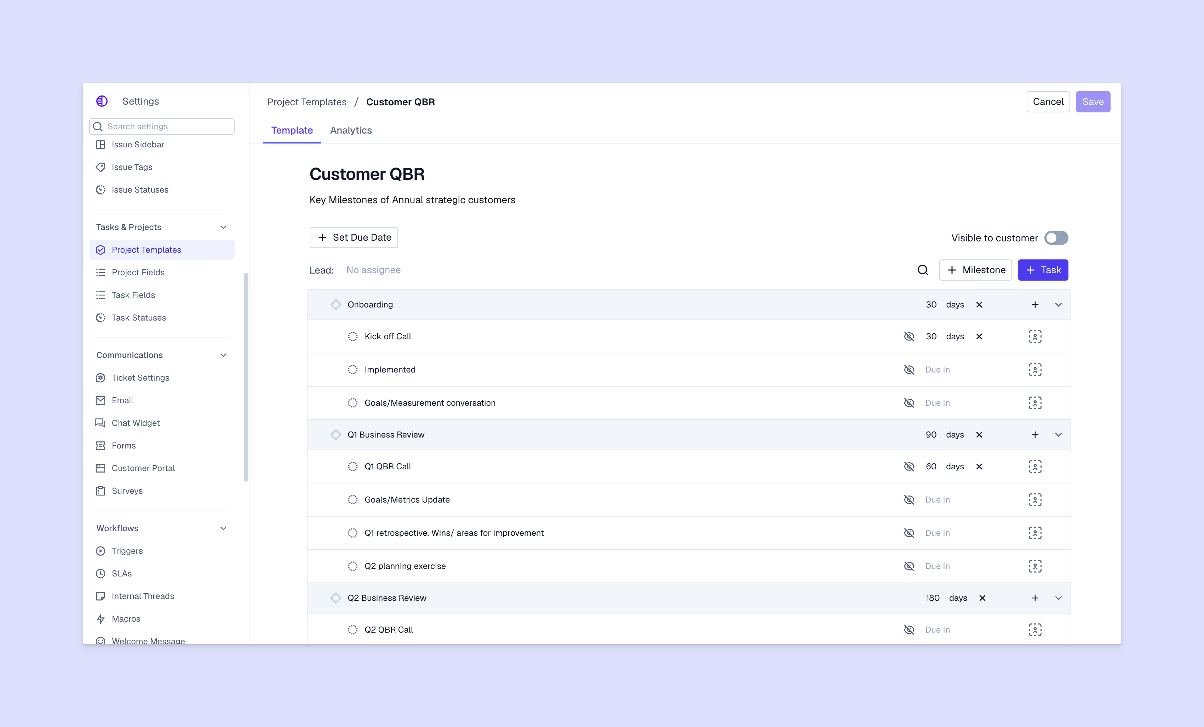Click the app logo next to Settings
This screenshot has width=1204, height=727.
pyautogui.click(x=102, y=101)
